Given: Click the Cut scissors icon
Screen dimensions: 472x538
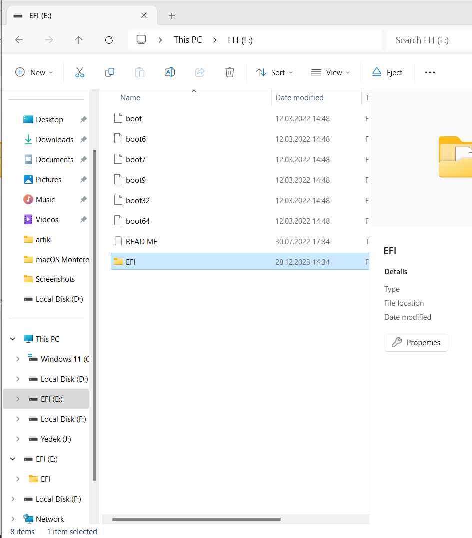Looking at the screenshot, I should [79, 72].
